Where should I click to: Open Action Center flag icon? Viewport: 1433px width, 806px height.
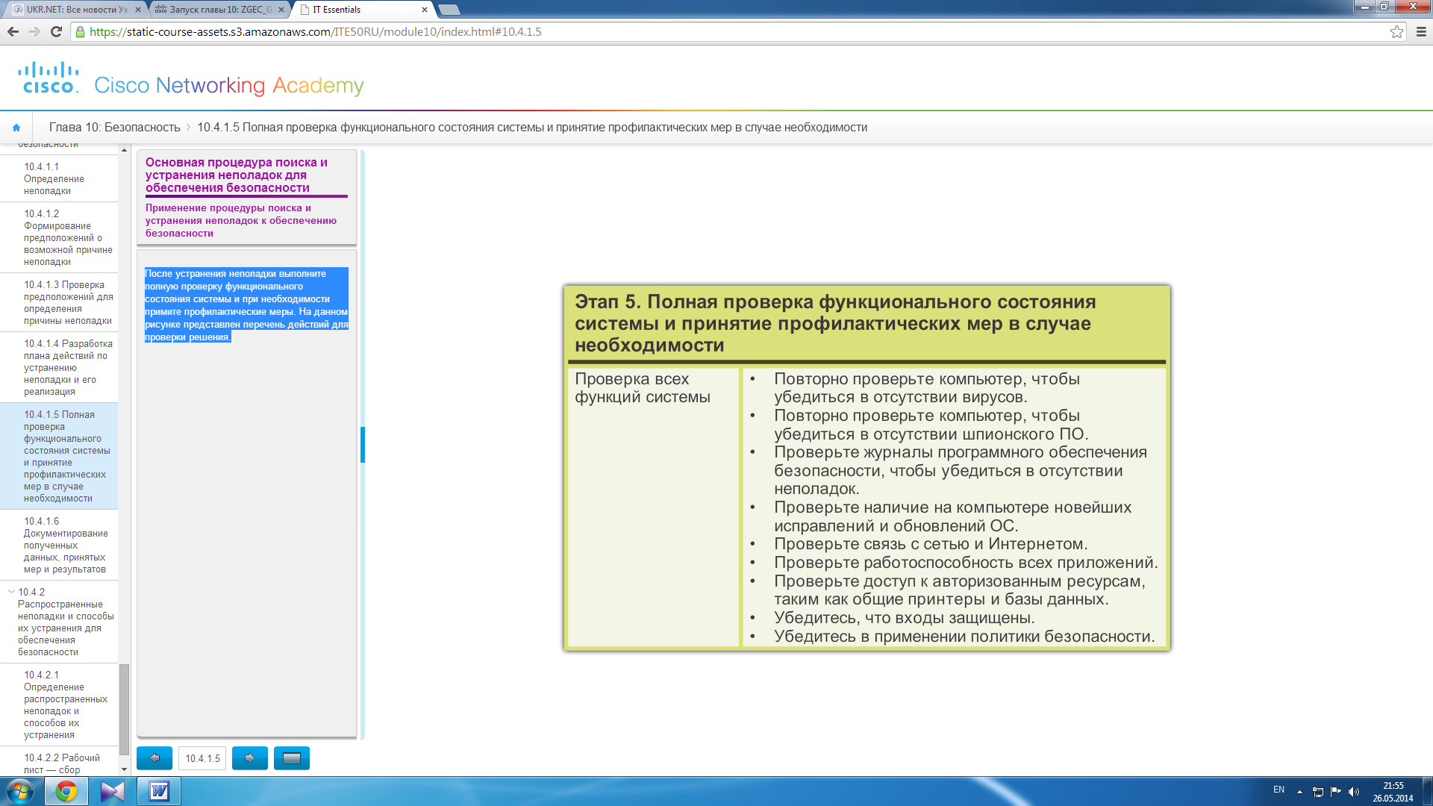coord(1336,791)
